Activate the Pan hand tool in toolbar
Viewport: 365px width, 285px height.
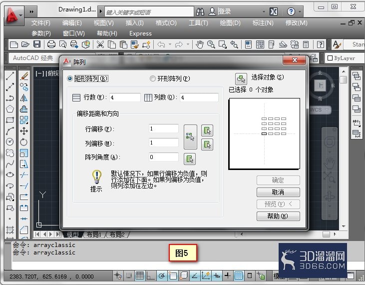click(x=200, y=44)
